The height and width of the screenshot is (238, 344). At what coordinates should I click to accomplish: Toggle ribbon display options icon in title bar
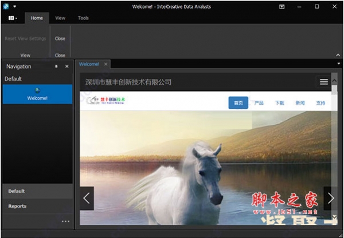pyautogui.click(x=282, y=6)
